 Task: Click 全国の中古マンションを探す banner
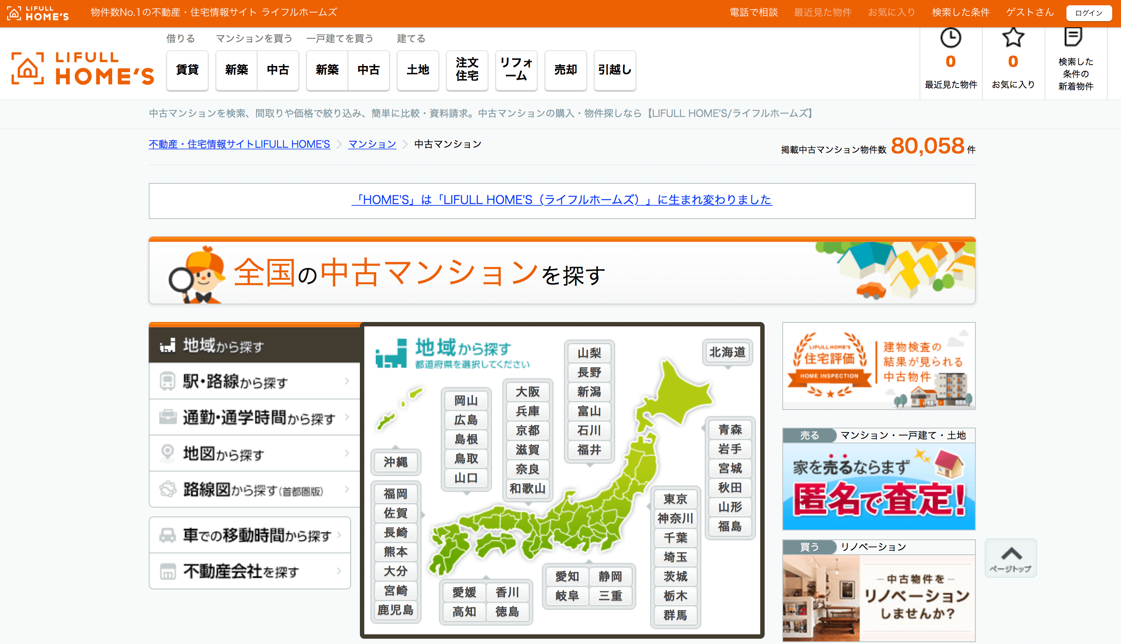[562, 271]
